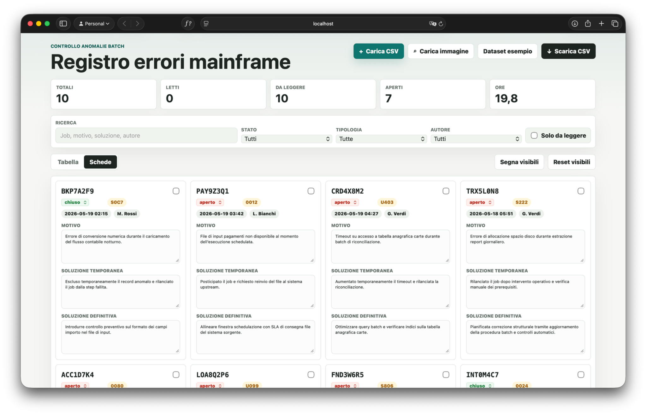Open the Tipologia filter dropdown
This screenshot has height=415, width=646.
pos(381,139)
